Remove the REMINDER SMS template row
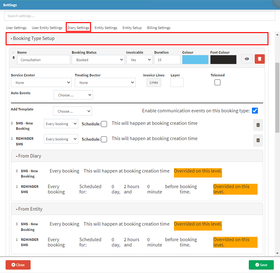 (x=258, y=140)
